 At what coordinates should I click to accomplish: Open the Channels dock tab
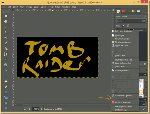[123, 11]
